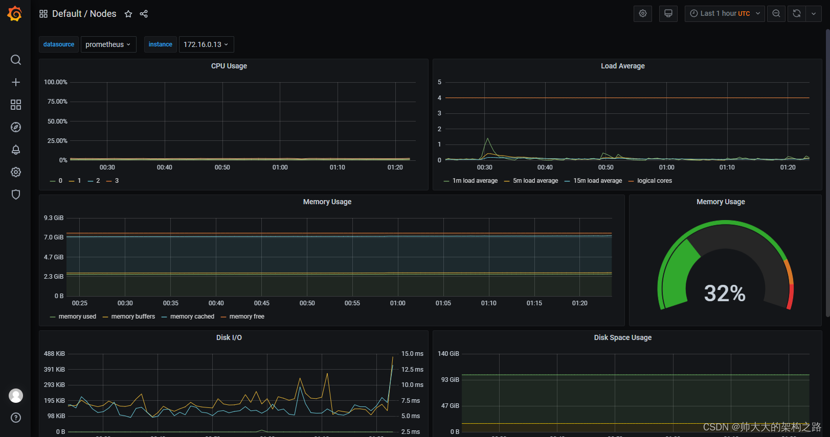The width and height of the screenshot is (830, 437).
Task: Click the Create plus icon in sidebar
Action: click(x=16, y=82)
